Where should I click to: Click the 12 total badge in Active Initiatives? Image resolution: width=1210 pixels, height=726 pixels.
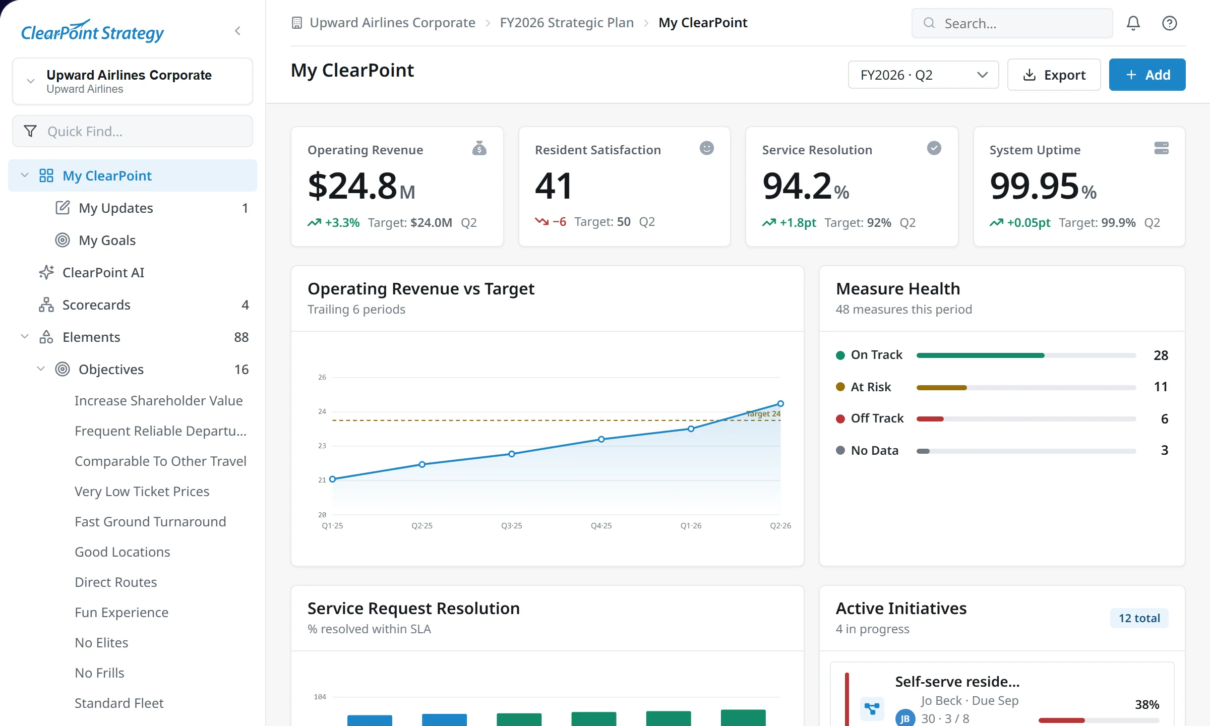pos(1139,618)
